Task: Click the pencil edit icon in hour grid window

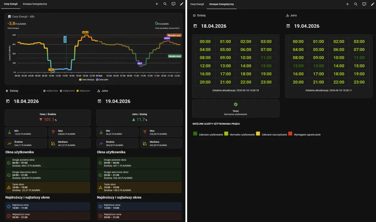Action: pyautogui.click(x=373, y=4)
